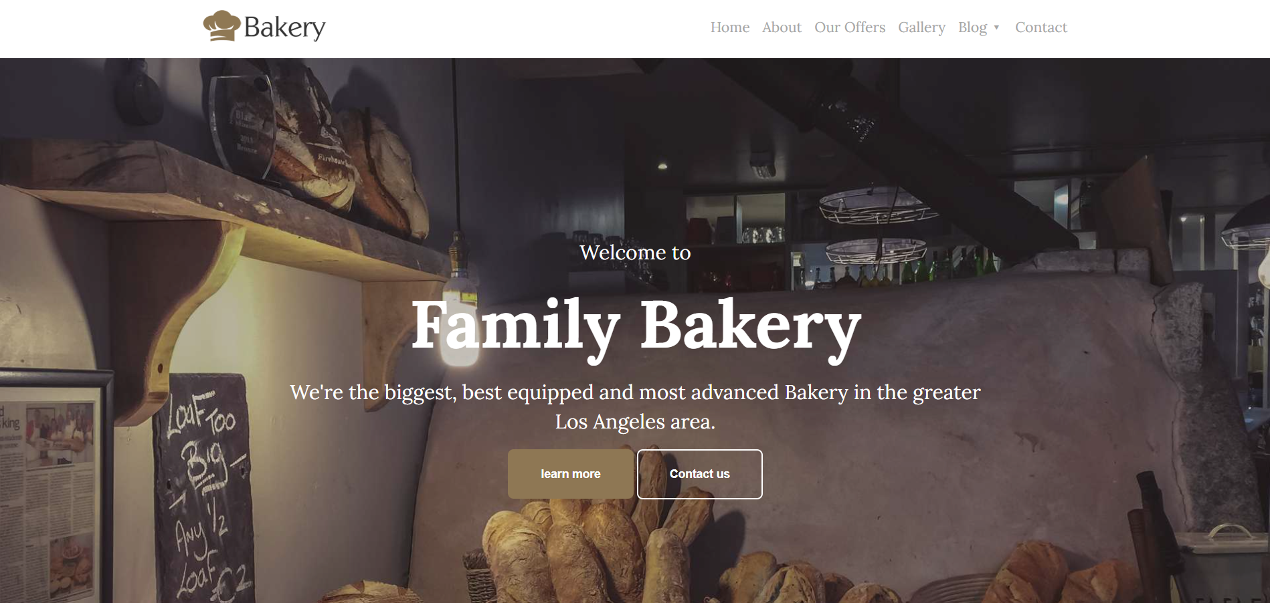This screenshot has width=1270, height=603.
Task: Click the chef hat logo icon
Action: (221, 26)
